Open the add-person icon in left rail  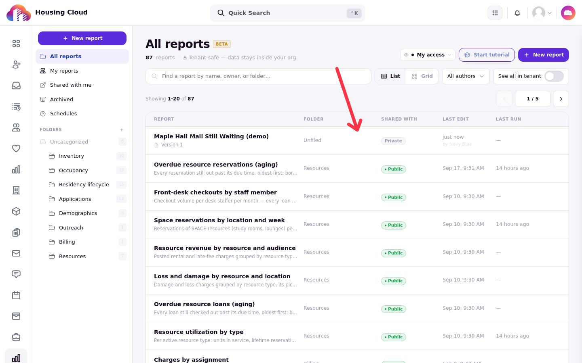tap(16, 65)
